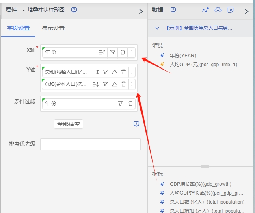Select the 字段设置 tab
This screenshot has width=255, height=213.
tap(18, 28)
